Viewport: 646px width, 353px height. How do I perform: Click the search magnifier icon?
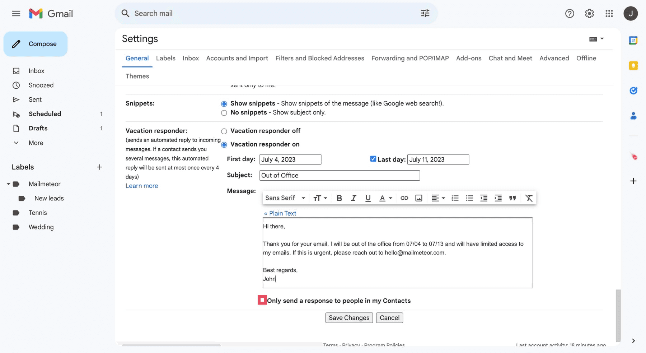click(x=125, y=13)
